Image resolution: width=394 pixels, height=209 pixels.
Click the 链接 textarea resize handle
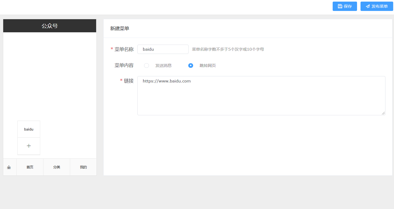pos(383,113)
